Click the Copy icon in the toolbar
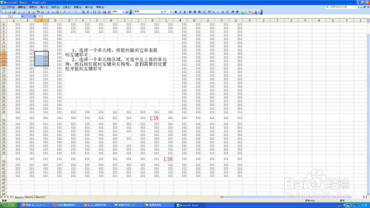Screen dimensions: 370x208 click(x=53, y=12)
